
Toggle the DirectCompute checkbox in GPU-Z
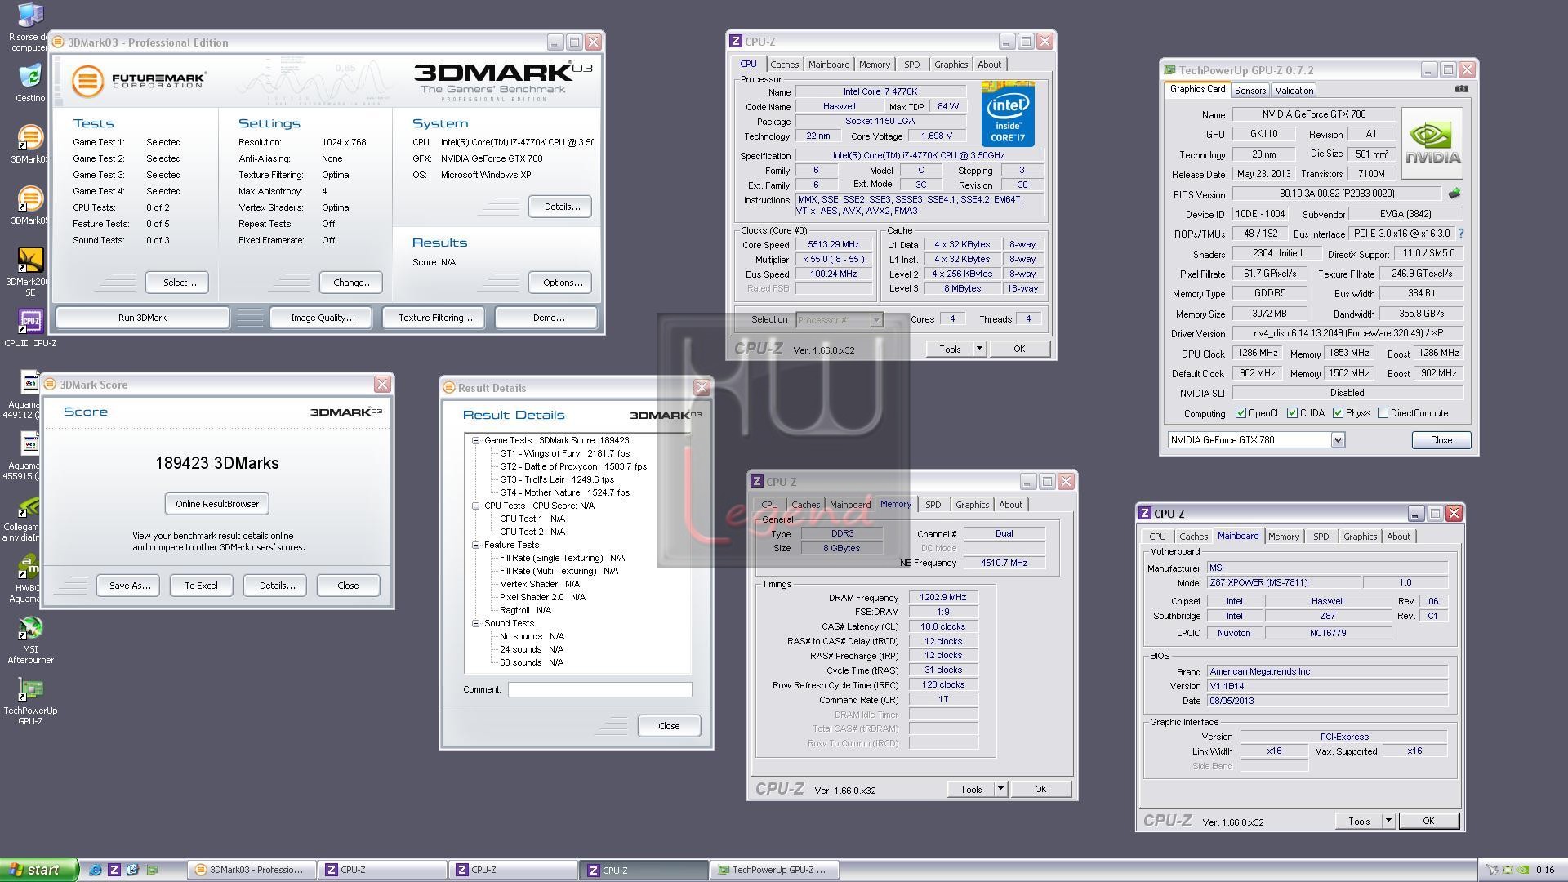(1383, 413)
